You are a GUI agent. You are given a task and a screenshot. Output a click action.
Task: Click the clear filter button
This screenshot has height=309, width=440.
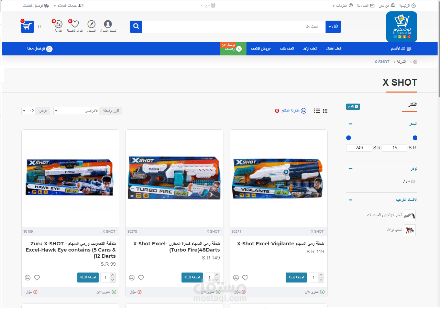353,107
